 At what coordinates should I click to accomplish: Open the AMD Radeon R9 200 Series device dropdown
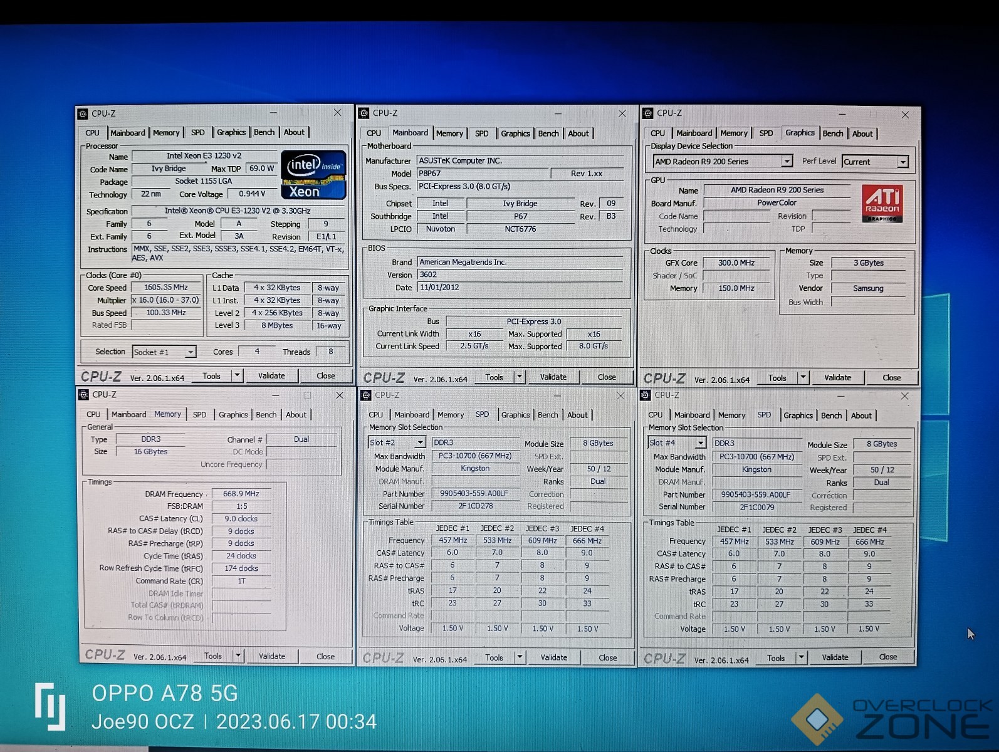723,162
